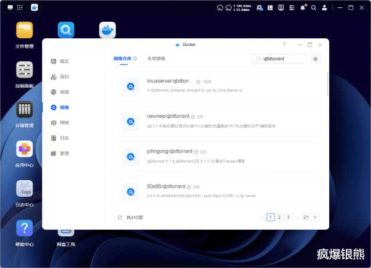This screenshot has width=371, height=268.
Task: Click the next page arrow
Action: tap(315, 217)
